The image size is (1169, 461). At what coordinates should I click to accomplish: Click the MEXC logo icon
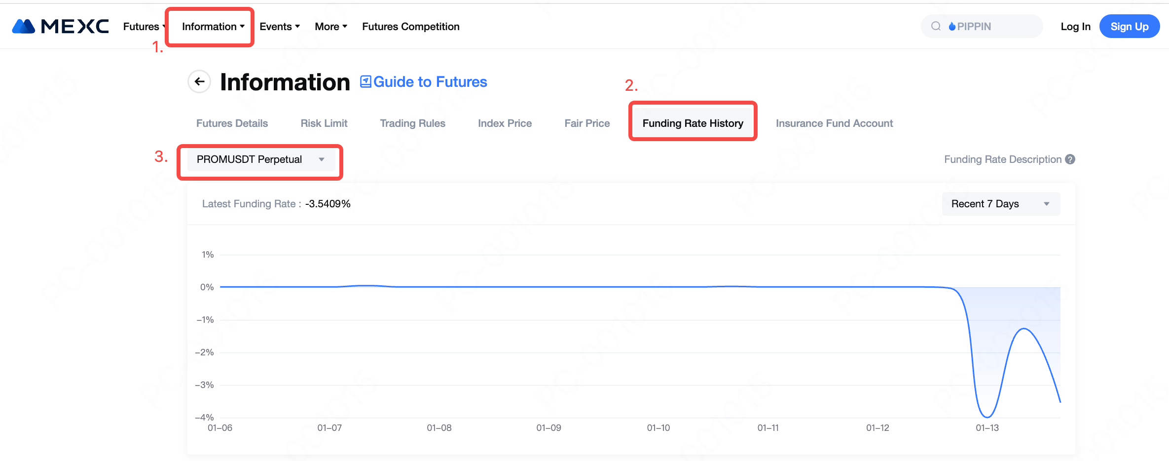pos(24,27)
